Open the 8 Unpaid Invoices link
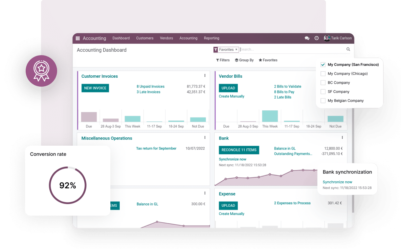This screenshot has width=401, height=249. 150,86
